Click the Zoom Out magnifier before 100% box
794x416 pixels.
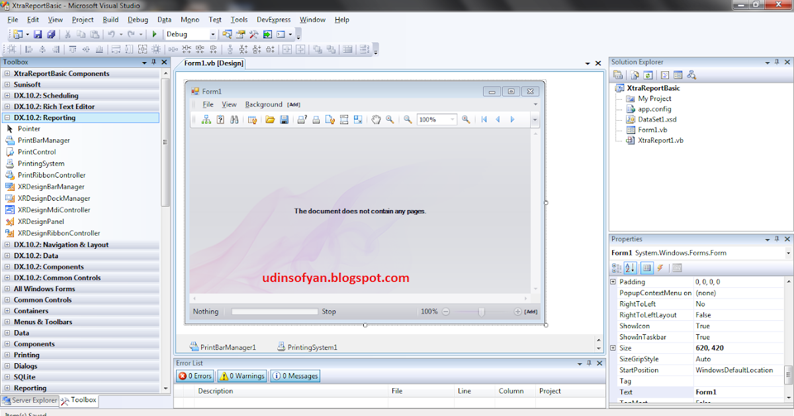[x=408, y=120]
